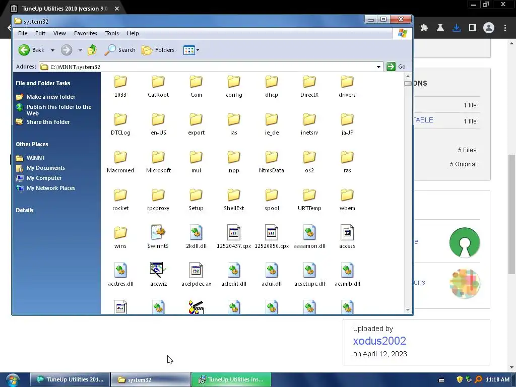The height and width of the screenshot is (387, 516).
Task: Open browser extensions puzzle icon
Action: [x=424, y=28]
